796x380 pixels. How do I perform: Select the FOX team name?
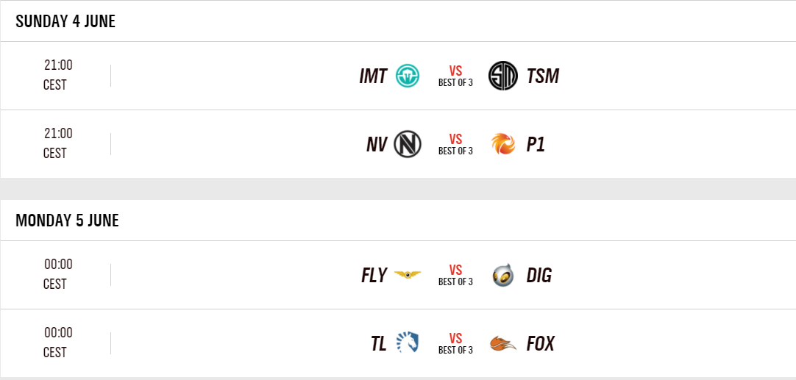click(541, 343)
